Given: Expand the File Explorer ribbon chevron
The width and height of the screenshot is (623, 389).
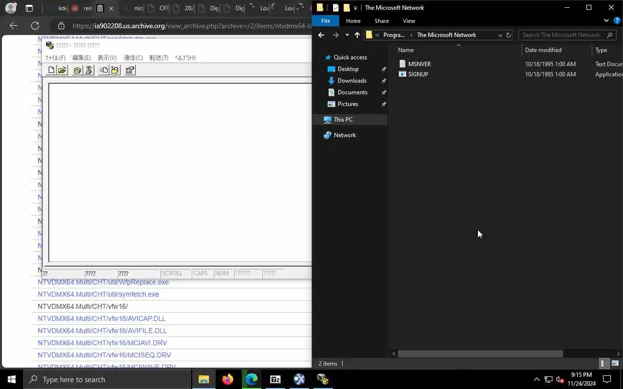Looking at the screenshot, I should [606, 21].
